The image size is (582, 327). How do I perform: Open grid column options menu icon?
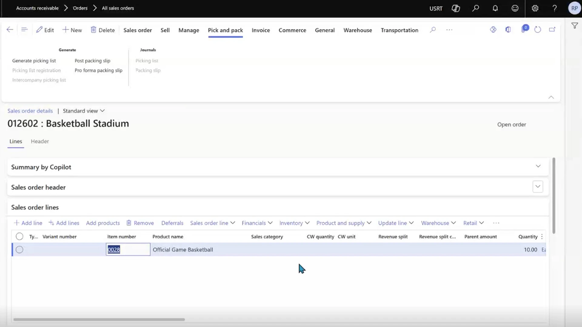pyautogui.click(x=542, y=236)
